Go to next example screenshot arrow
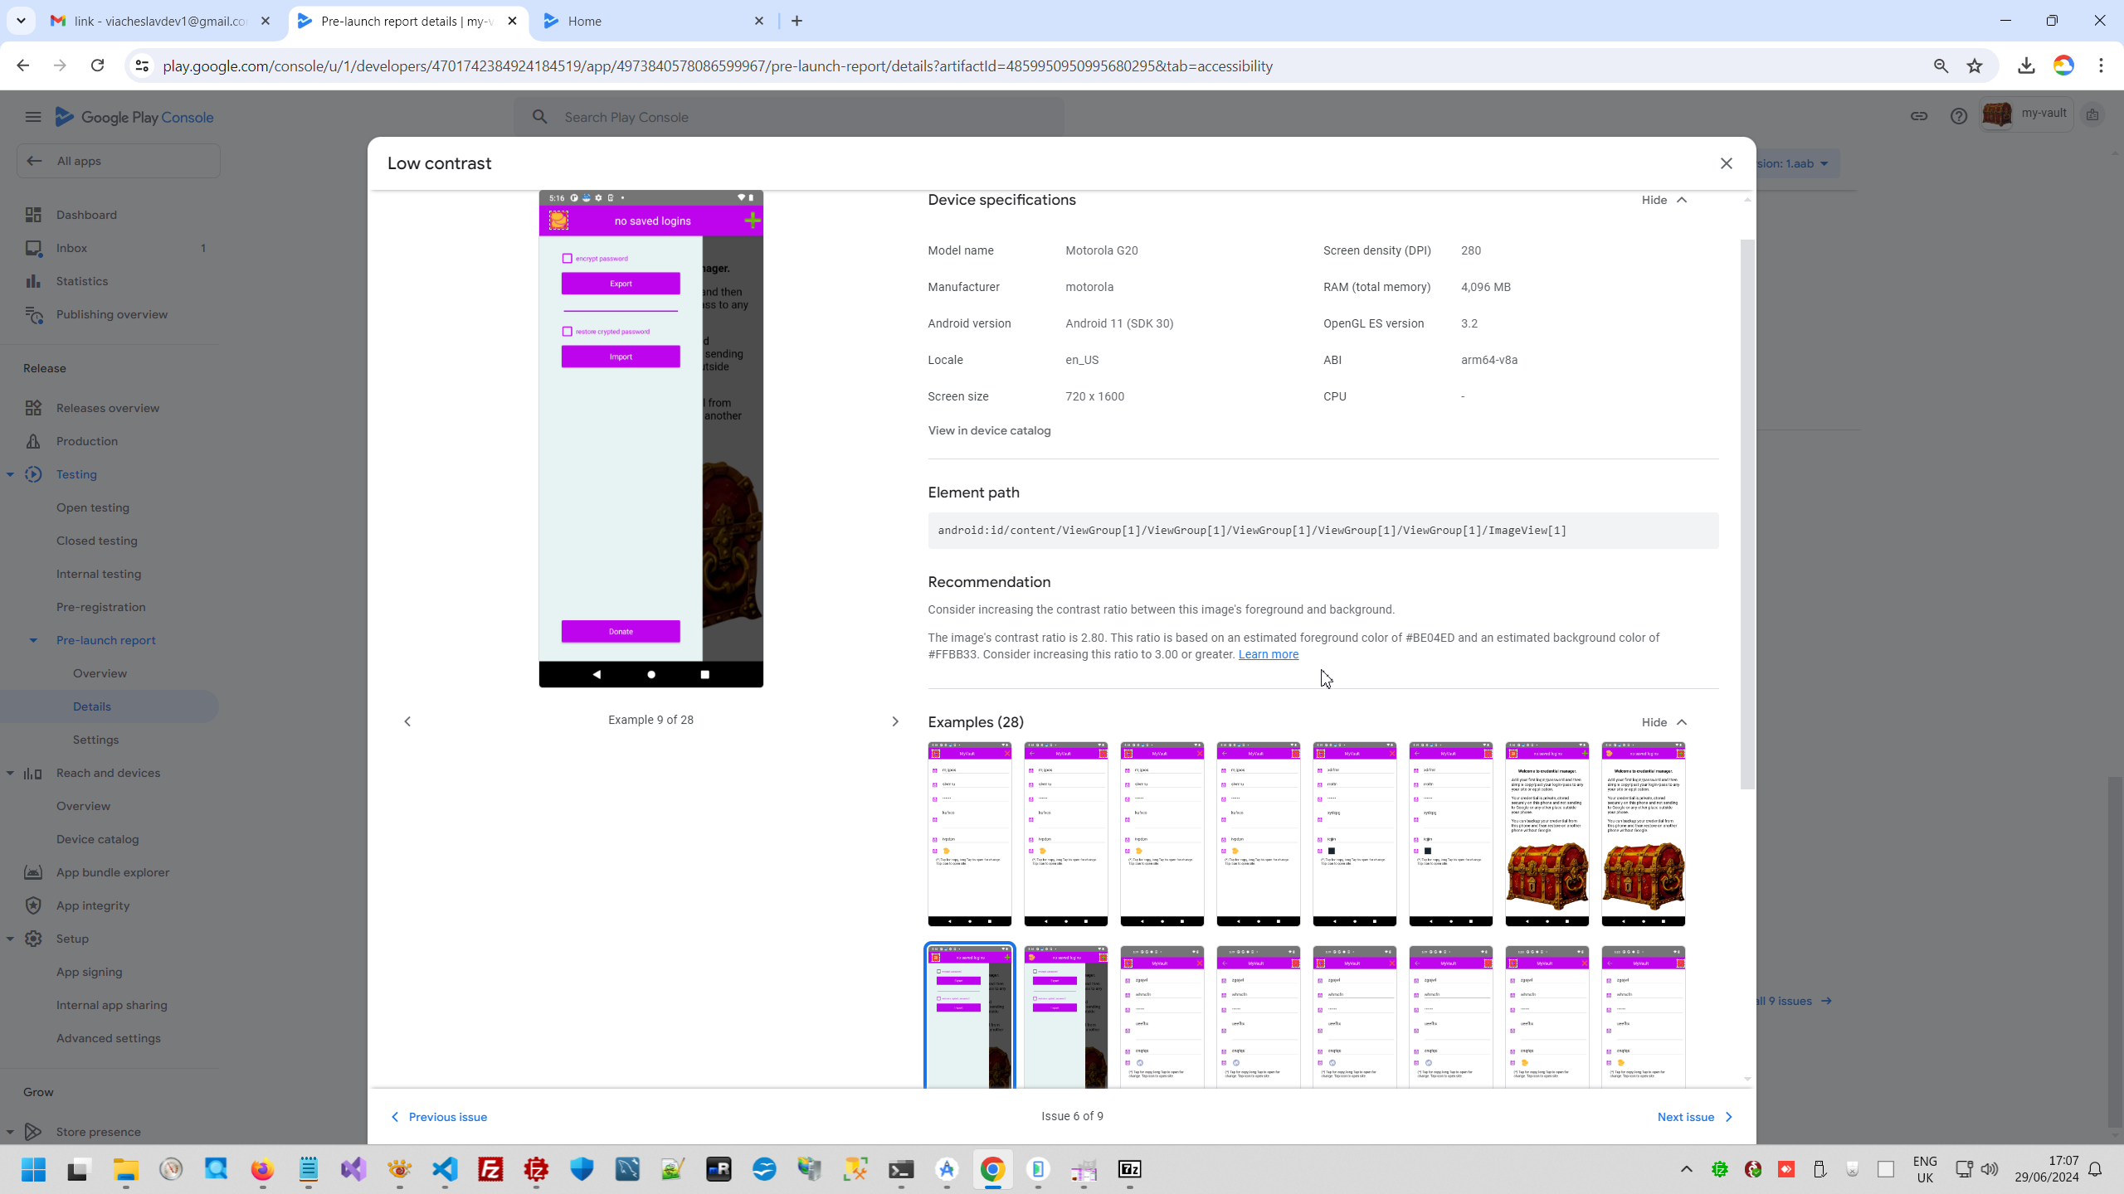Image resolution: width=2124 pixels, height=1194 pixels. [x=894, y=721]
